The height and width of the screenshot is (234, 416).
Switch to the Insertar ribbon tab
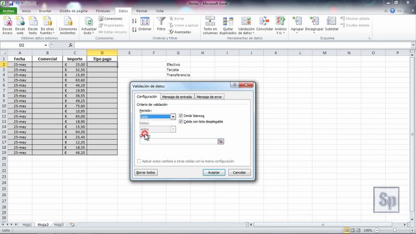click(x=45, y=11)
